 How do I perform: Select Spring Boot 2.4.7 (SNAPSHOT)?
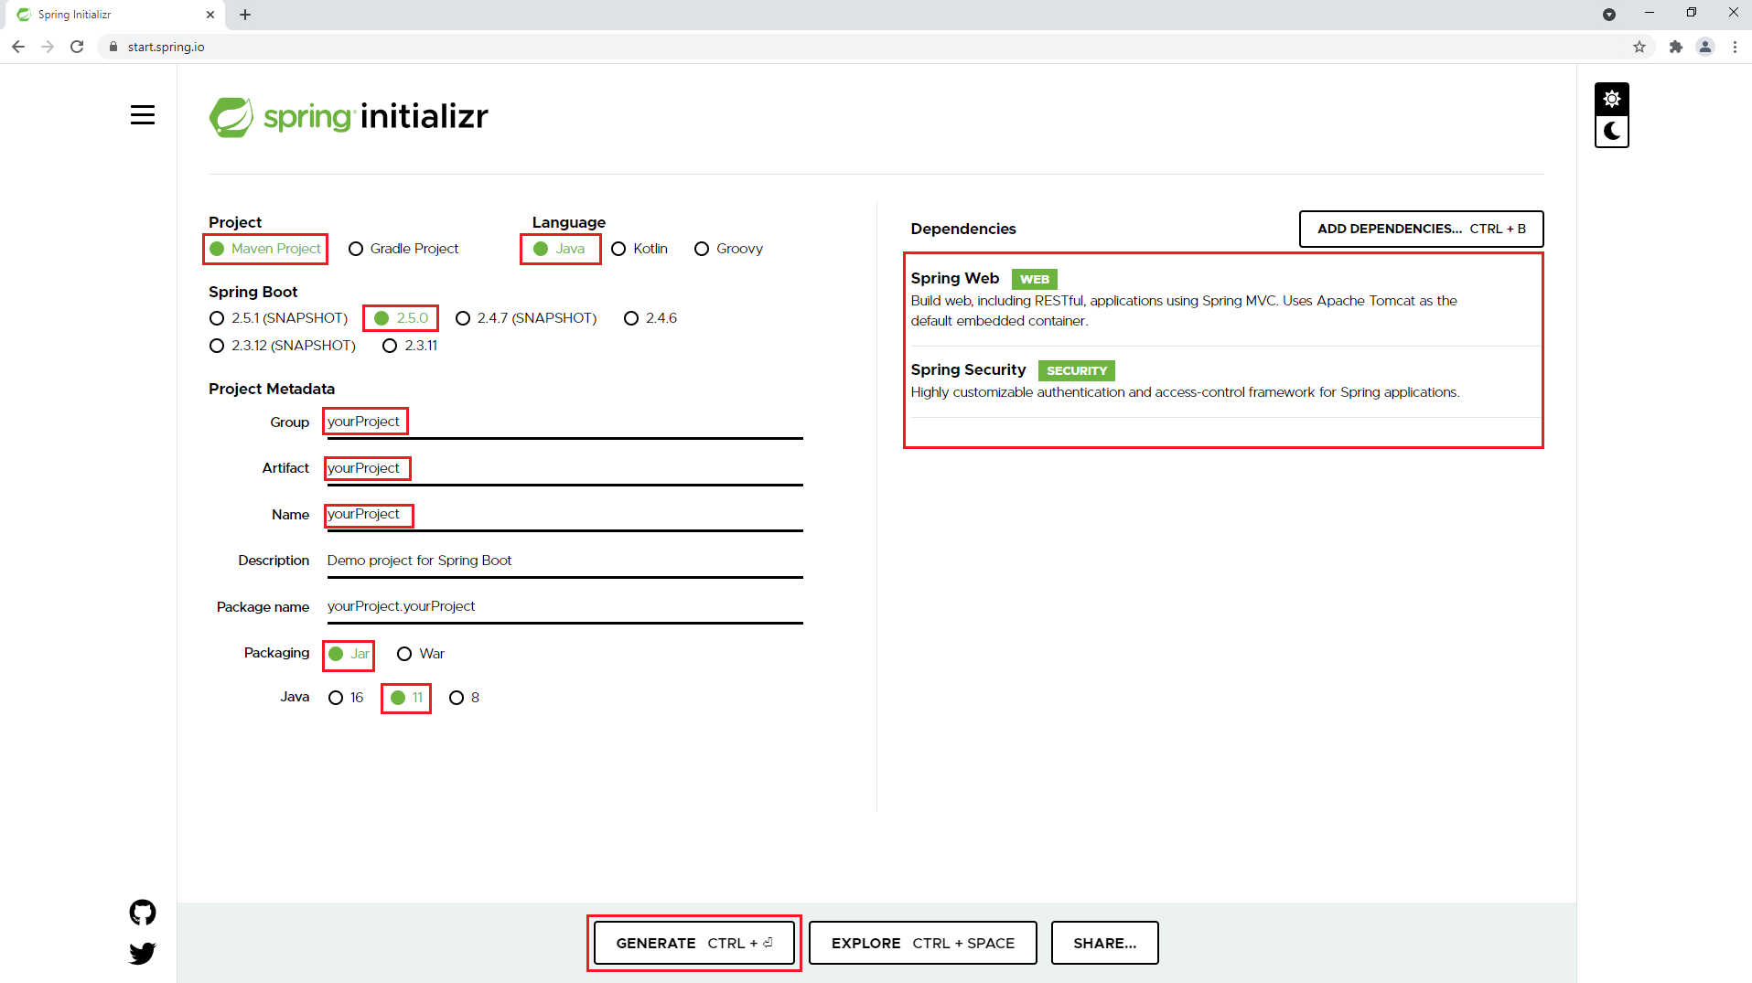point(526,318)
